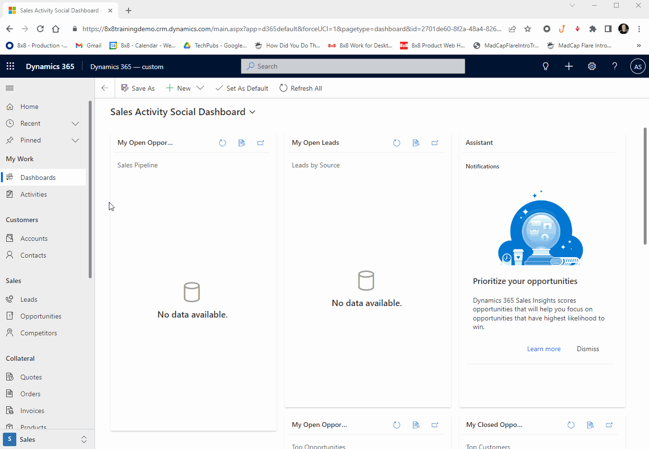Go to Opportunities in the sidebar
This screenshot has width=649, height=449.
pyautogui.click(x=41, y=316)
